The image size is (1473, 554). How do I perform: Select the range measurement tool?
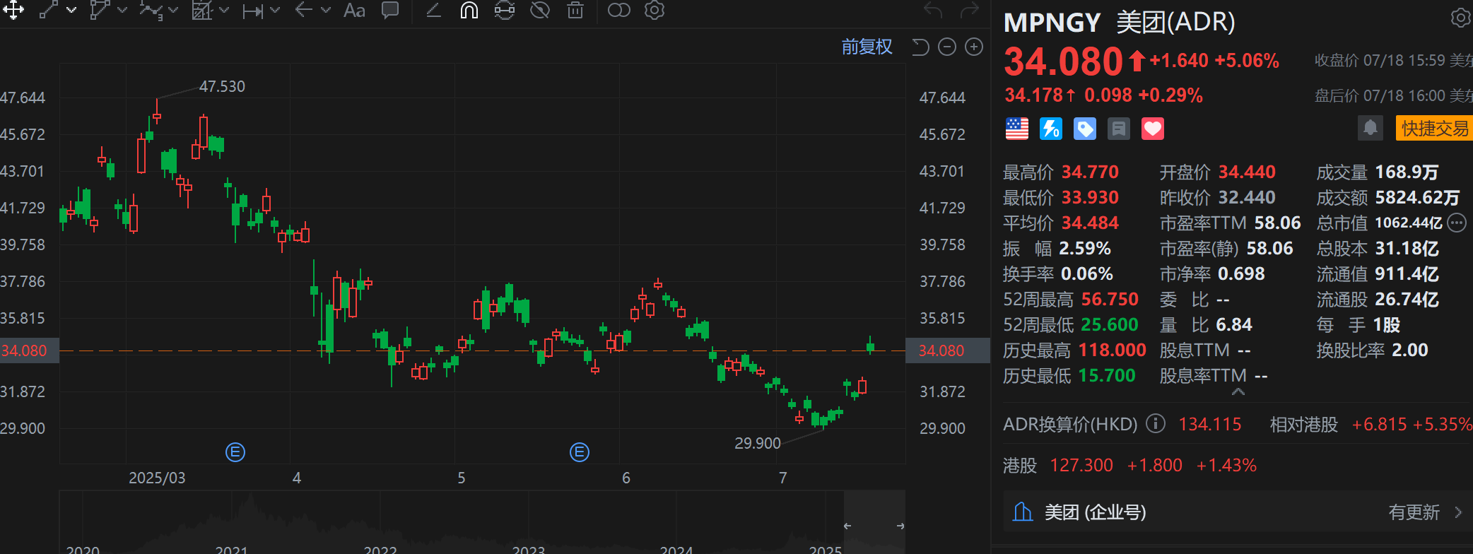(x=253, y=11)
